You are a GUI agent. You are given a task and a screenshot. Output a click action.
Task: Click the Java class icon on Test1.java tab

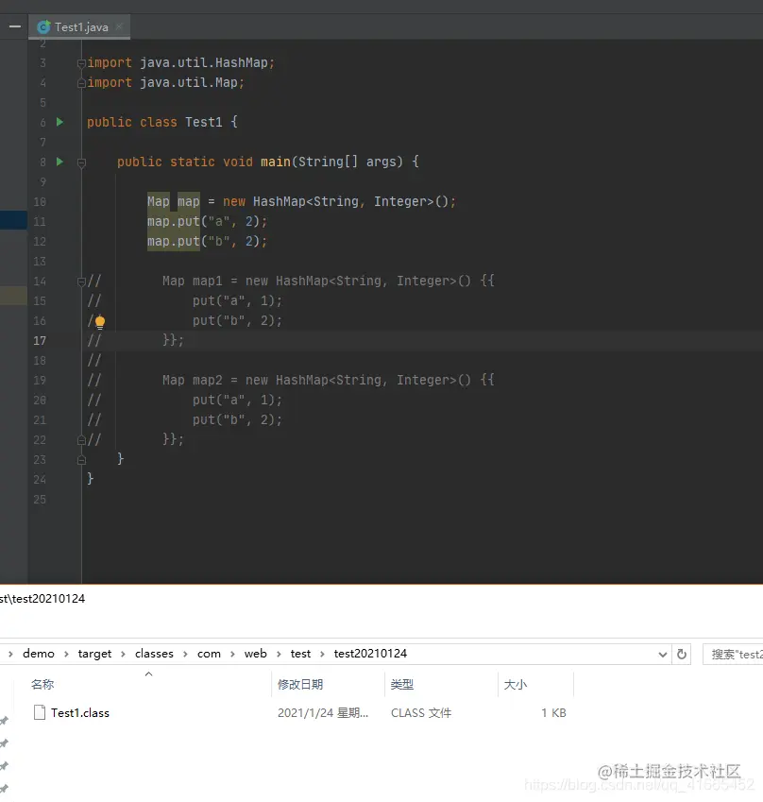tap(44, 27)
